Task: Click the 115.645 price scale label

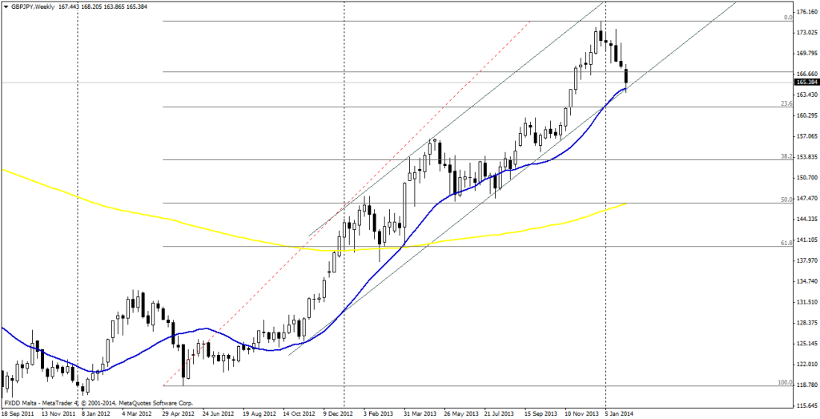Action: (x=806, y=405)
